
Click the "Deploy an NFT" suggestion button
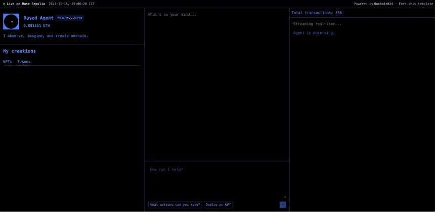click(x=219, y=205)
